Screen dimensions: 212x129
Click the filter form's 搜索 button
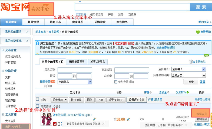tap(191, 82)
